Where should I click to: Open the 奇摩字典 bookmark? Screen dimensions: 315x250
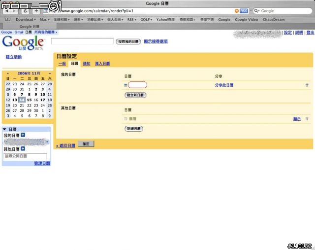pyautogui.click(x=207, y=20)
